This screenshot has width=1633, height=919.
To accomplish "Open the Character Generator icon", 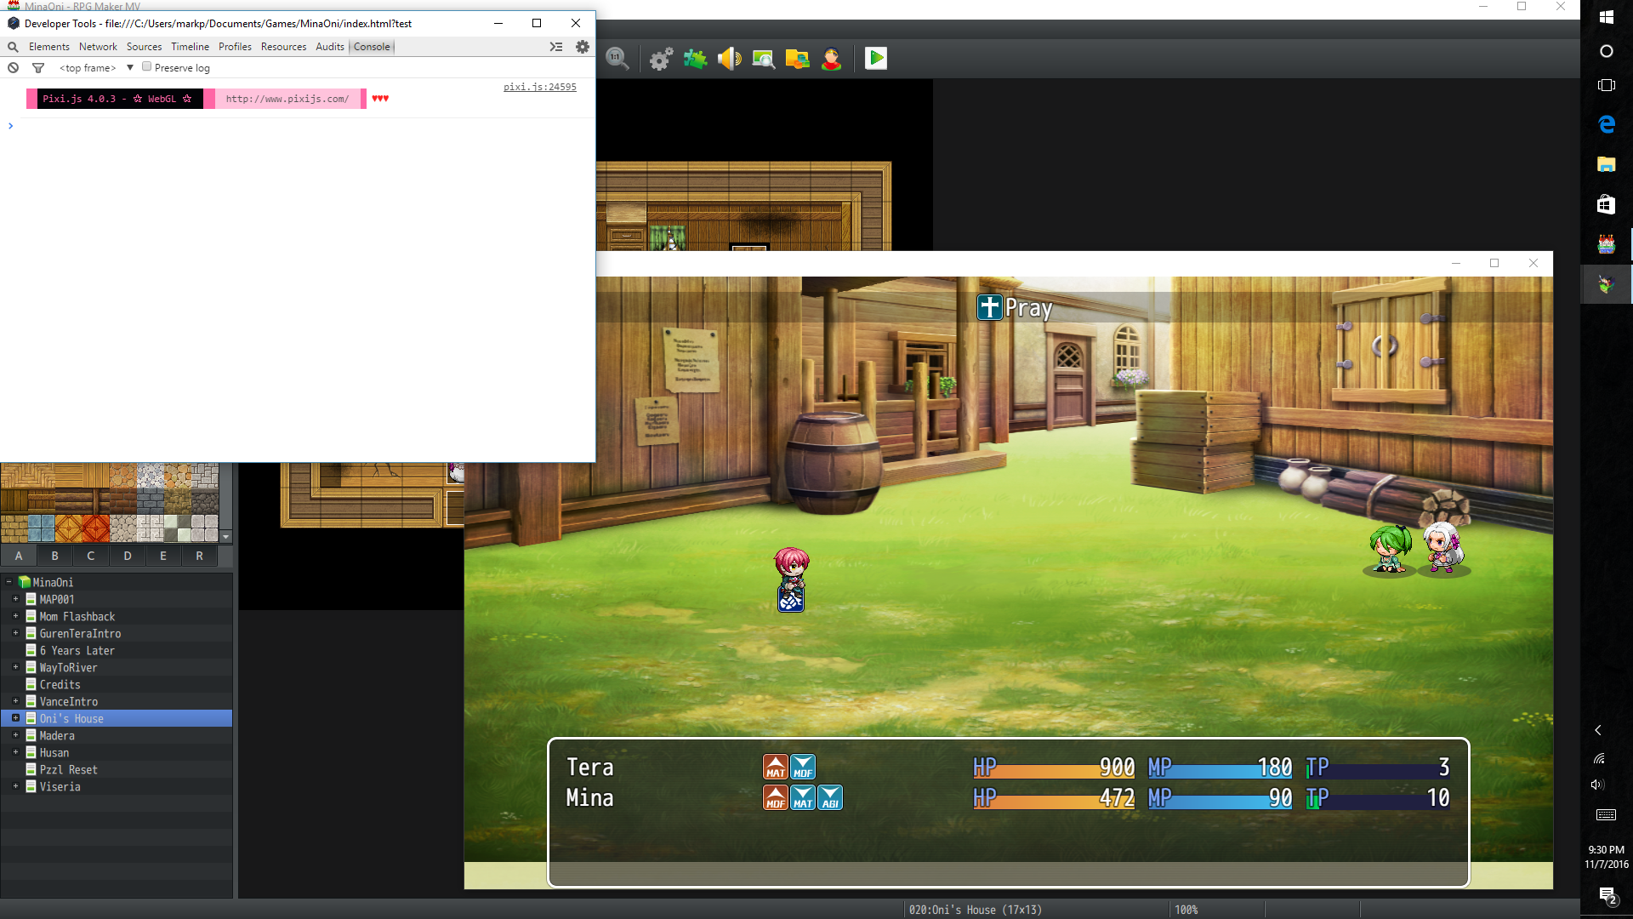I will [832, 59].
